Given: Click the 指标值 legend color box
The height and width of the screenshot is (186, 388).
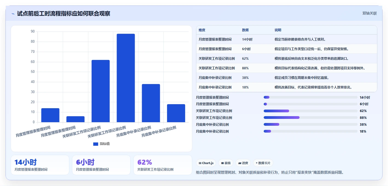Looking at the screenshot, I should click(96, 144).
